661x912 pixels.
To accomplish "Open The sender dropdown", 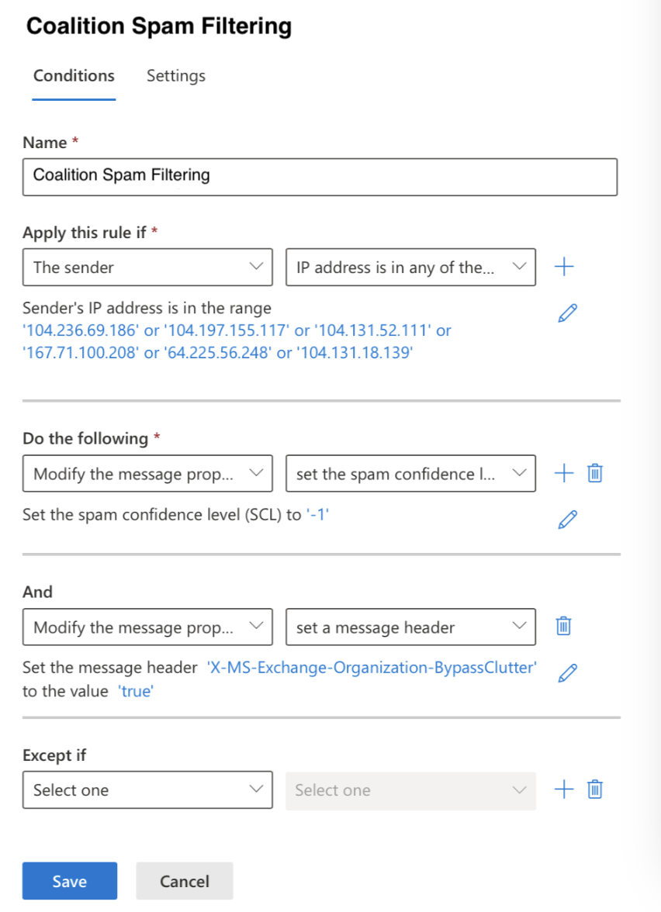I will (147, 267).
